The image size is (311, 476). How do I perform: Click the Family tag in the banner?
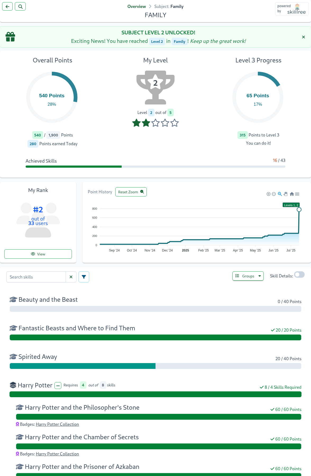click(x=179, y=42)
